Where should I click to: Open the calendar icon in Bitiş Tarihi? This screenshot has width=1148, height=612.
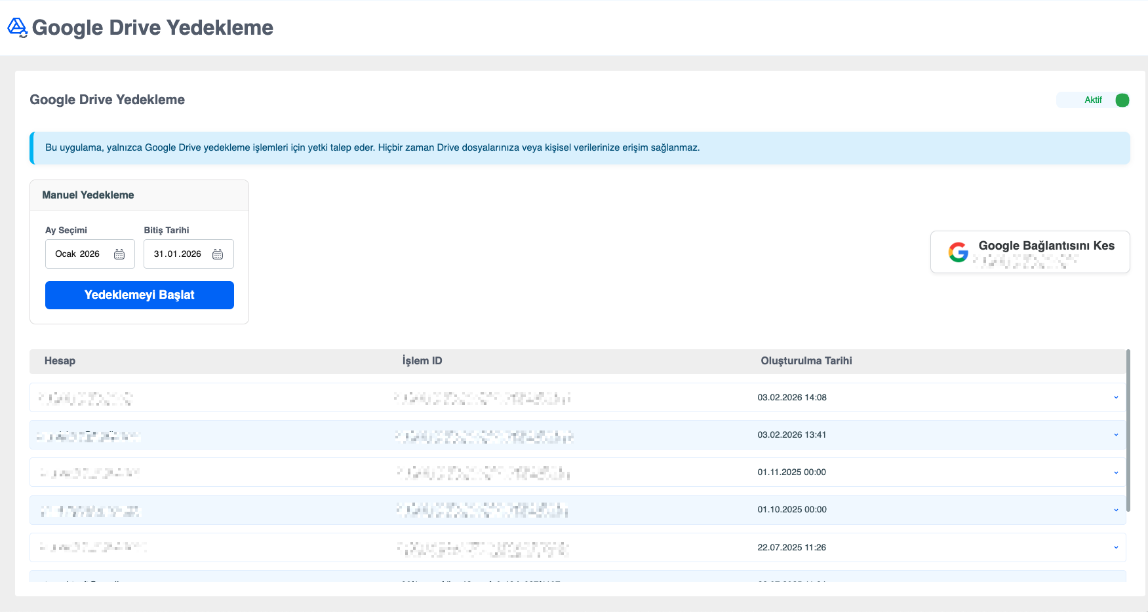pyautogui.click(x=218, y=254)
